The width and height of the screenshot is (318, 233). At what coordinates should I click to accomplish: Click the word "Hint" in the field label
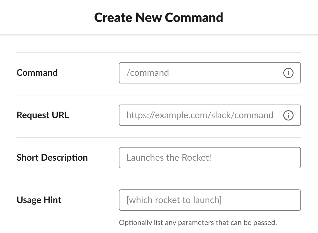52,200
